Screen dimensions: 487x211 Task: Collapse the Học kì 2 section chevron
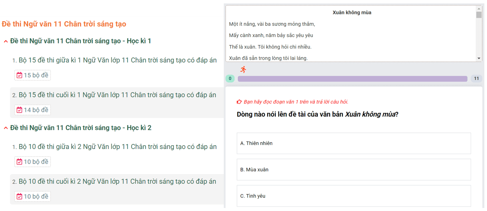point(6,128)
